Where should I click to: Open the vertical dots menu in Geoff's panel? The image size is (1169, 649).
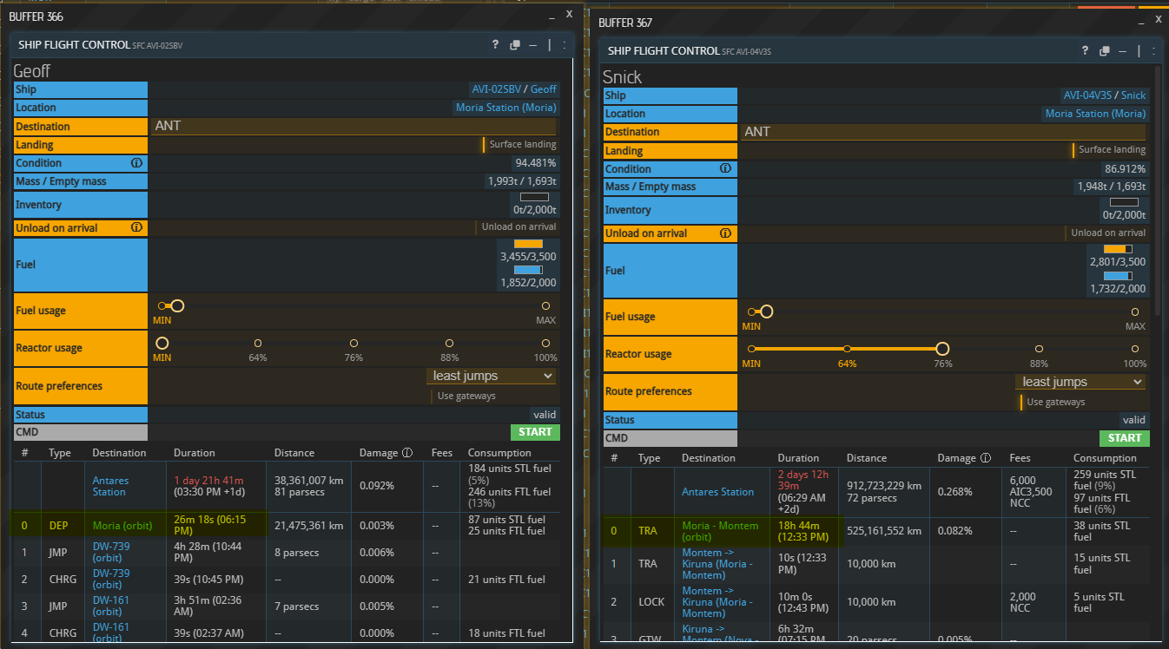point(565,45)
